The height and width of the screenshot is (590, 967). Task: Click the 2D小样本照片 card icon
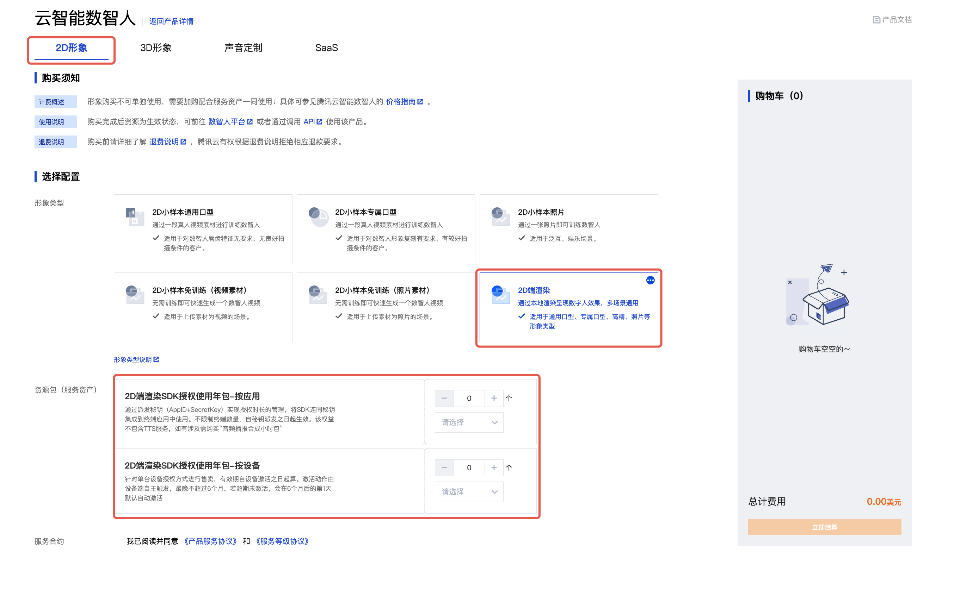[x=501, y=217]
